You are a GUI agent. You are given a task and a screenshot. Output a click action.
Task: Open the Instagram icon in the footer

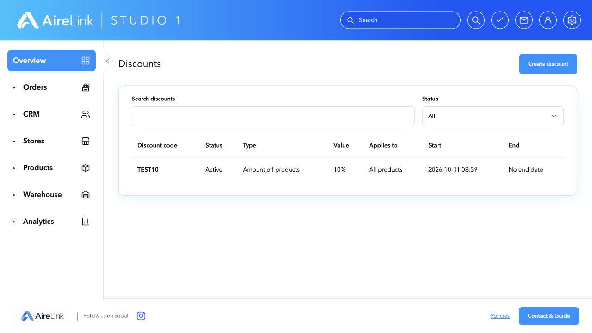point(141,316)
